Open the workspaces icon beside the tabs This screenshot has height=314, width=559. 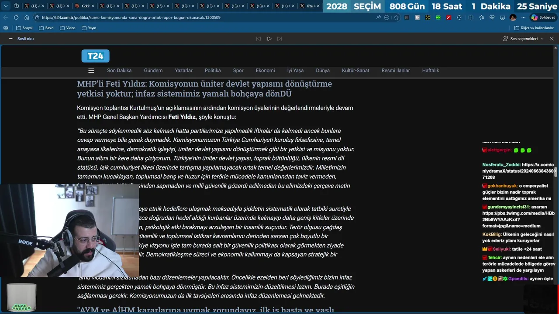pos(16,6)
